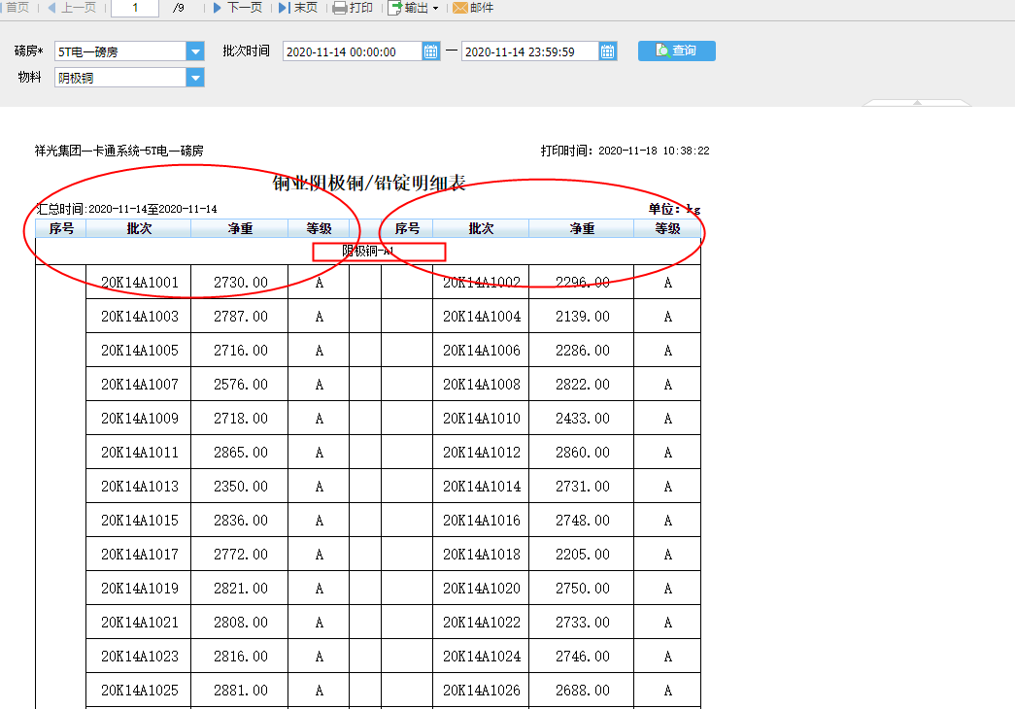Print the report (打印)
Viewport: 1015px width, 709px height.
tap(353, 8)
